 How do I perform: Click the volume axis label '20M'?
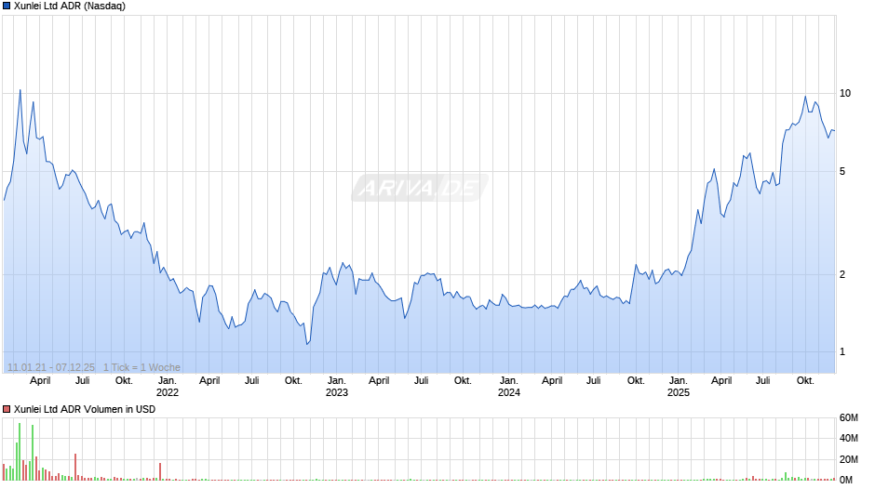coord(848,459)
